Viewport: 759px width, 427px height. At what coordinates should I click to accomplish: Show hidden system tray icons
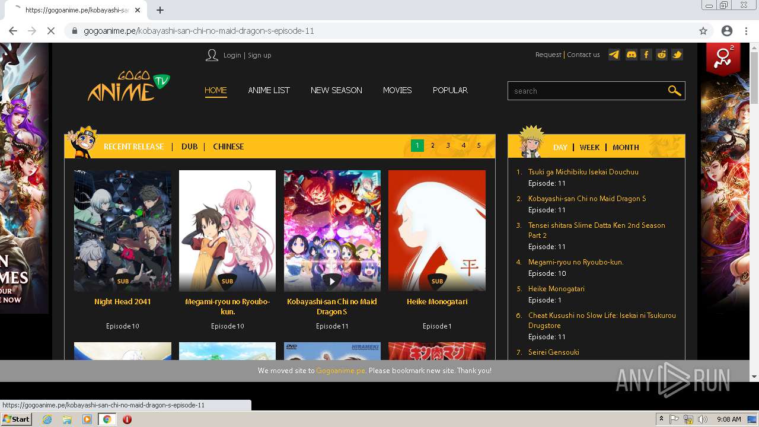click(662, 419)
